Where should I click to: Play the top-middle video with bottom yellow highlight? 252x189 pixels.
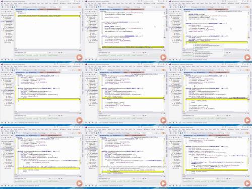tap(163, 57)
